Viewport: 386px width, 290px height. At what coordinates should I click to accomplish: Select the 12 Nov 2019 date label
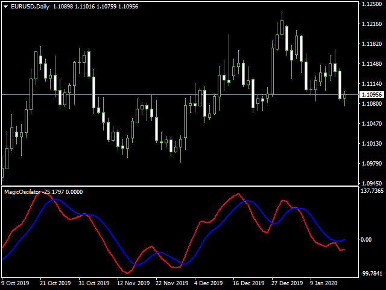(x=133, y=283)
